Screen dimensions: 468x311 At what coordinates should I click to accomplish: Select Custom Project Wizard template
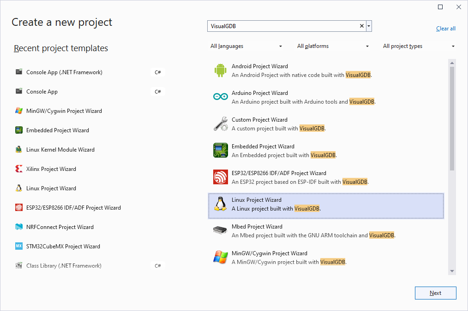click(326, 124)
